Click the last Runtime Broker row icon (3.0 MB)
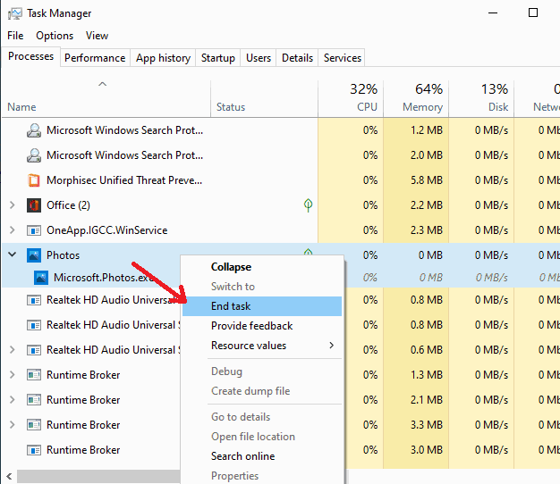 coord(34,450)
